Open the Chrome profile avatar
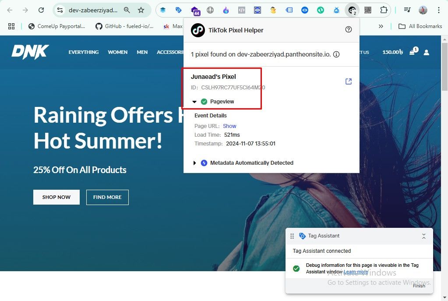 tap(423, 10)
